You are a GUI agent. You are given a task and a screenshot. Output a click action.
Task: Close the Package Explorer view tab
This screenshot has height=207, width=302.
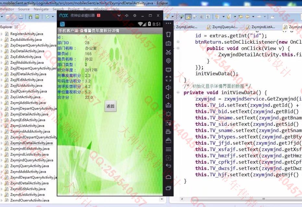(16, 27)
